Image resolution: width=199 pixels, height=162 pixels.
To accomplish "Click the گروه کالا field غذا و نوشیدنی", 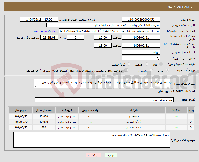I will click(104, 100).
